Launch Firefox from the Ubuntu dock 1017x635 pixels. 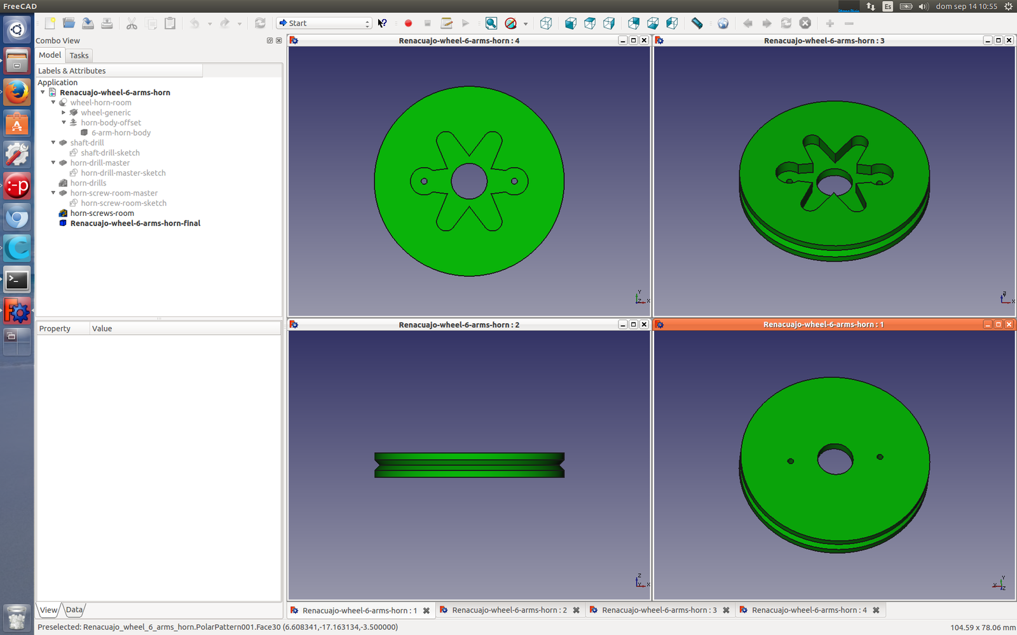click(x=17, y=92)
